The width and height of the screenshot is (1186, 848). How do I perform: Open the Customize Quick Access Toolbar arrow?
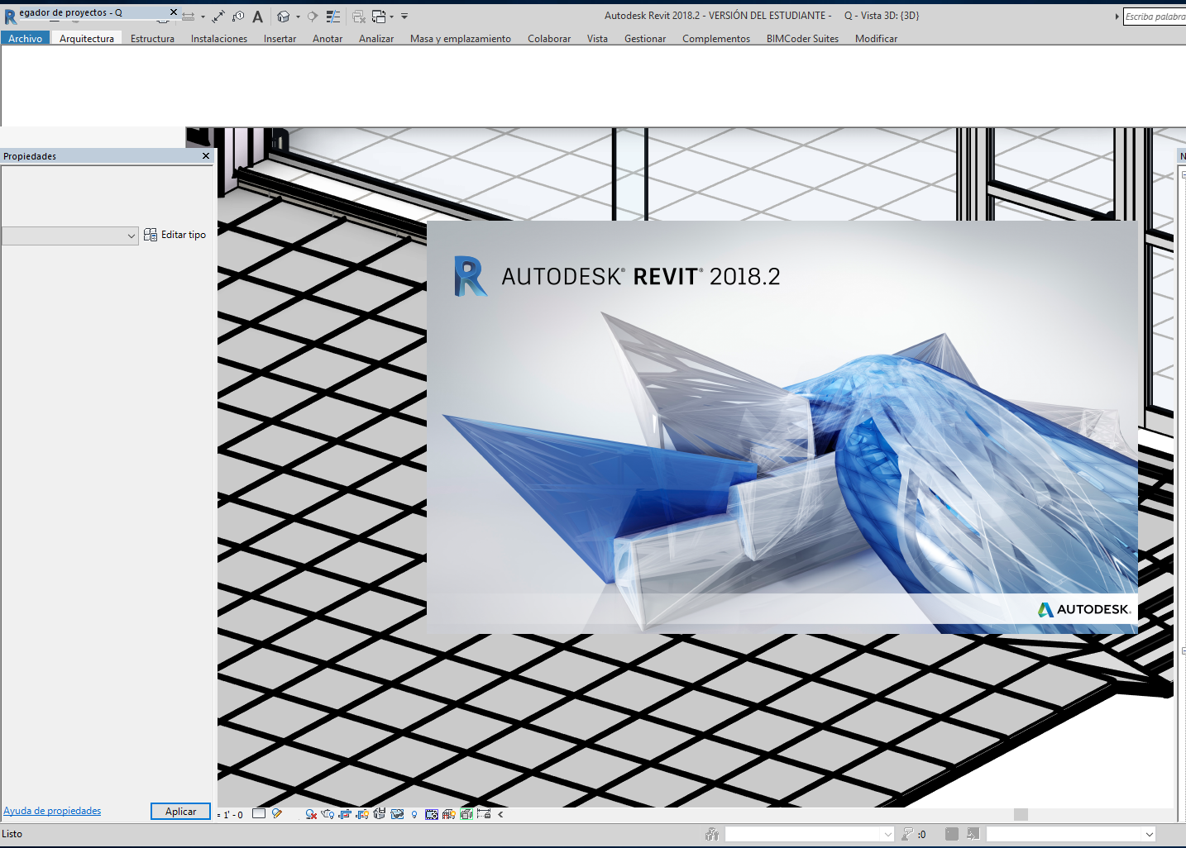(x=404, y=16)
